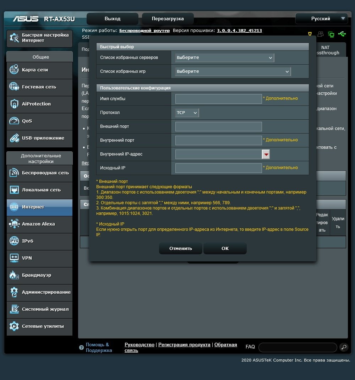The image size is (355, 380).
Task: Focus the source IP input field
Action: pyautogui.click(x=219, y=168)
